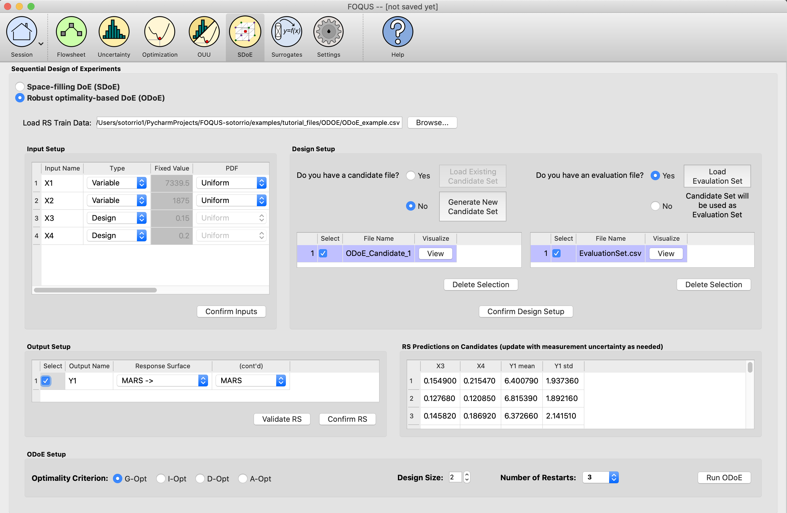This screenshot has width=787, height=513.
Task: Select the G-Opt optimality criterion
Action: click(117, 478)
